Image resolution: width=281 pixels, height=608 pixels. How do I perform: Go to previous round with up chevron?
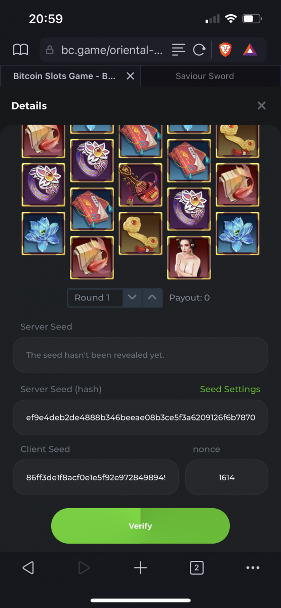coord(152,298)
